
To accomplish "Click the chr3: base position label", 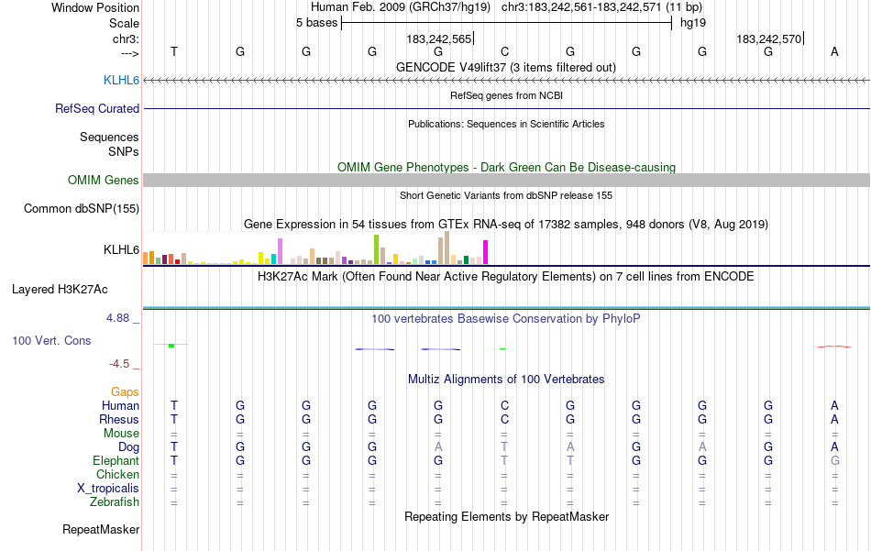I will pos(126,39).
